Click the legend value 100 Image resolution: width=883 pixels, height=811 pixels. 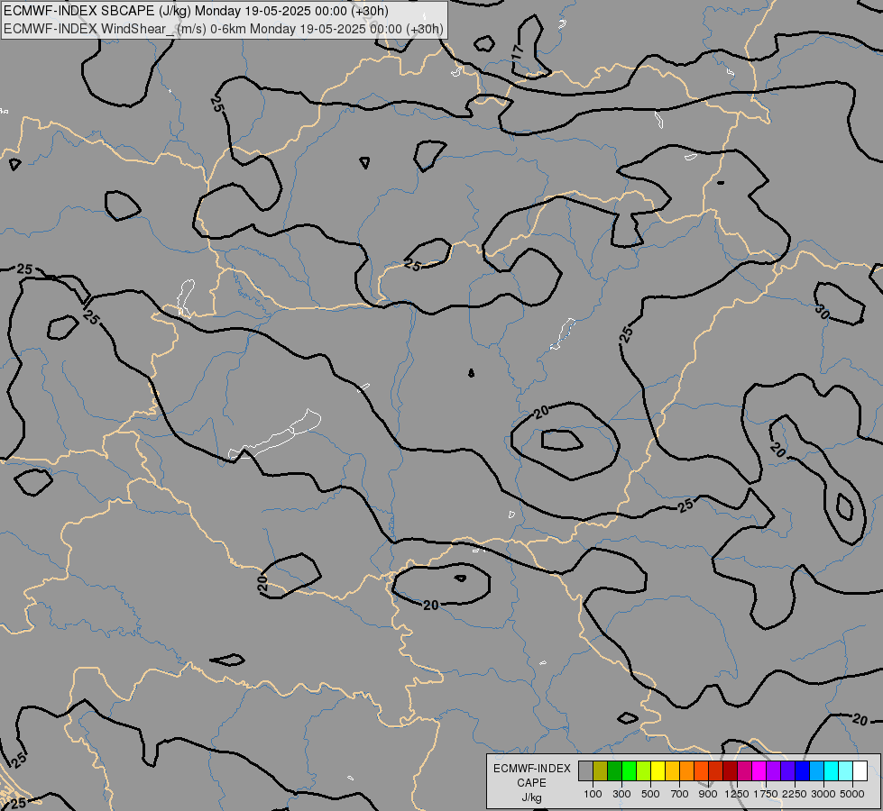click(593, 794)
